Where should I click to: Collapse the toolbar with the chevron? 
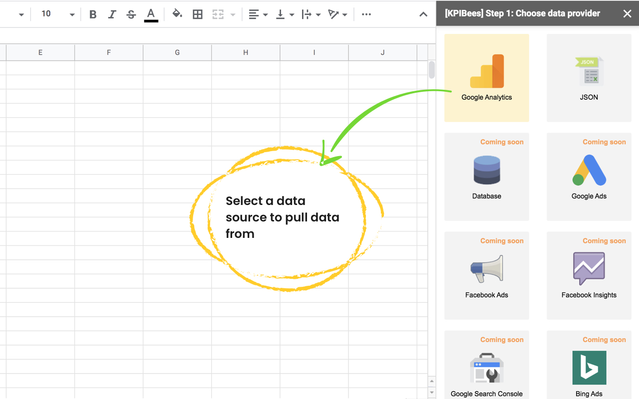pos(423,14)
